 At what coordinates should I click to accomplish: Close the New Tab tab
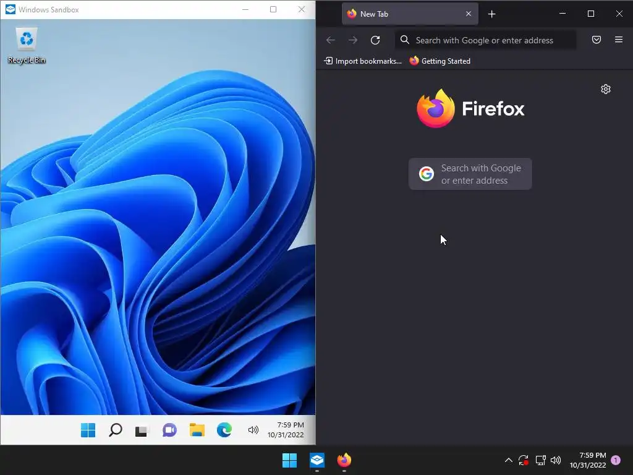(469, 14)
